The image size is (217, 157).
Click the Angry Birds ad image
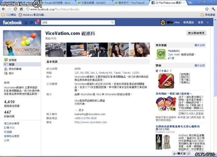(x=166, y=81)
